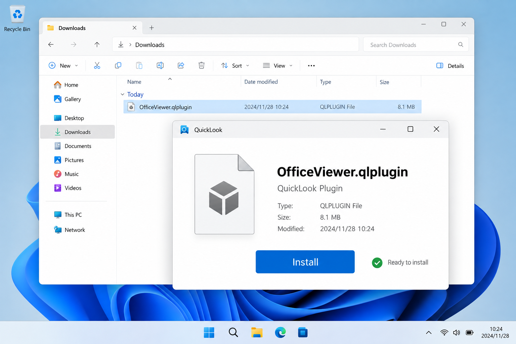Click the Wi-Fi network tray icon
516x344 pixels.
(x=444, y=333)
